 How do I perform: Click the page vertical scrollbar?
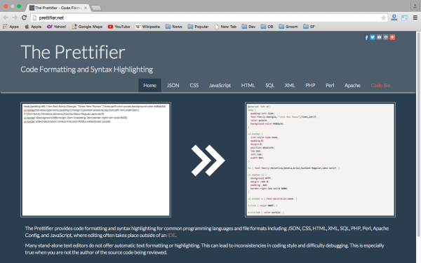click(x=418, y=134)
